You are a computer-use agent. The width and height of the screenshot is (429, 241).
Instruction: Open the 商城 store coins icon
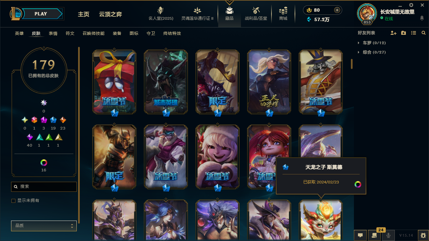(283, 10)
